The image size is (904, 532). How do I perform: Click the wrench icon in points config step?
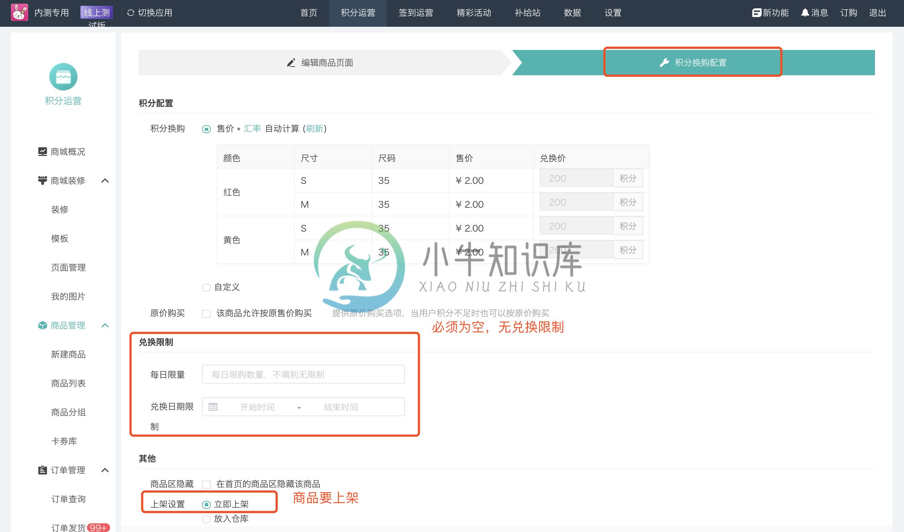pyautogui.click(x=664, y=63)
